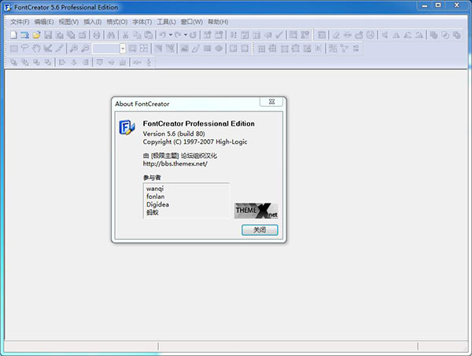The width and height of the screenshot is (472, 356).
Task: Close About FontCreator dialog with X button
Action: point(271,101)
